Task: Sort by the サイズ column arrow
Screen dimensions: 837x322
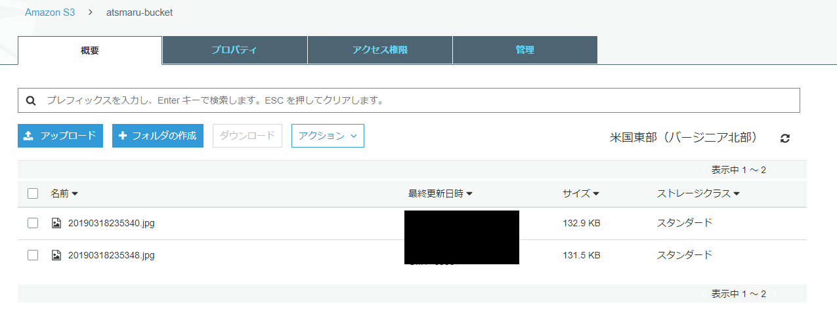Action: click(x=596, y=194)
